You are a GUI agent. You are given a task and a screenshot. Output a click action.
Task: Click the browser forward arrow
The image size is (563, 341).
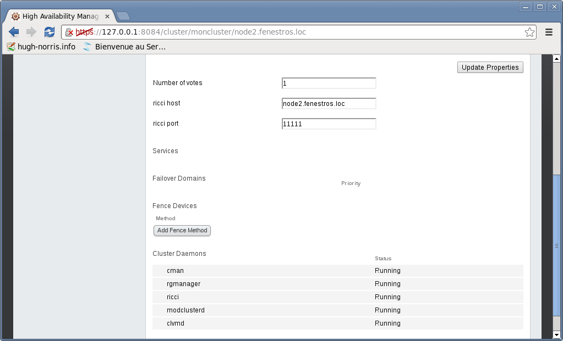(31, 32)
